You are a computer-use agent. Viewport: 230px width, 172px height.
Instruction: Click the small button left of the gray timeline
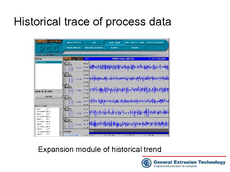click(67, 132)
